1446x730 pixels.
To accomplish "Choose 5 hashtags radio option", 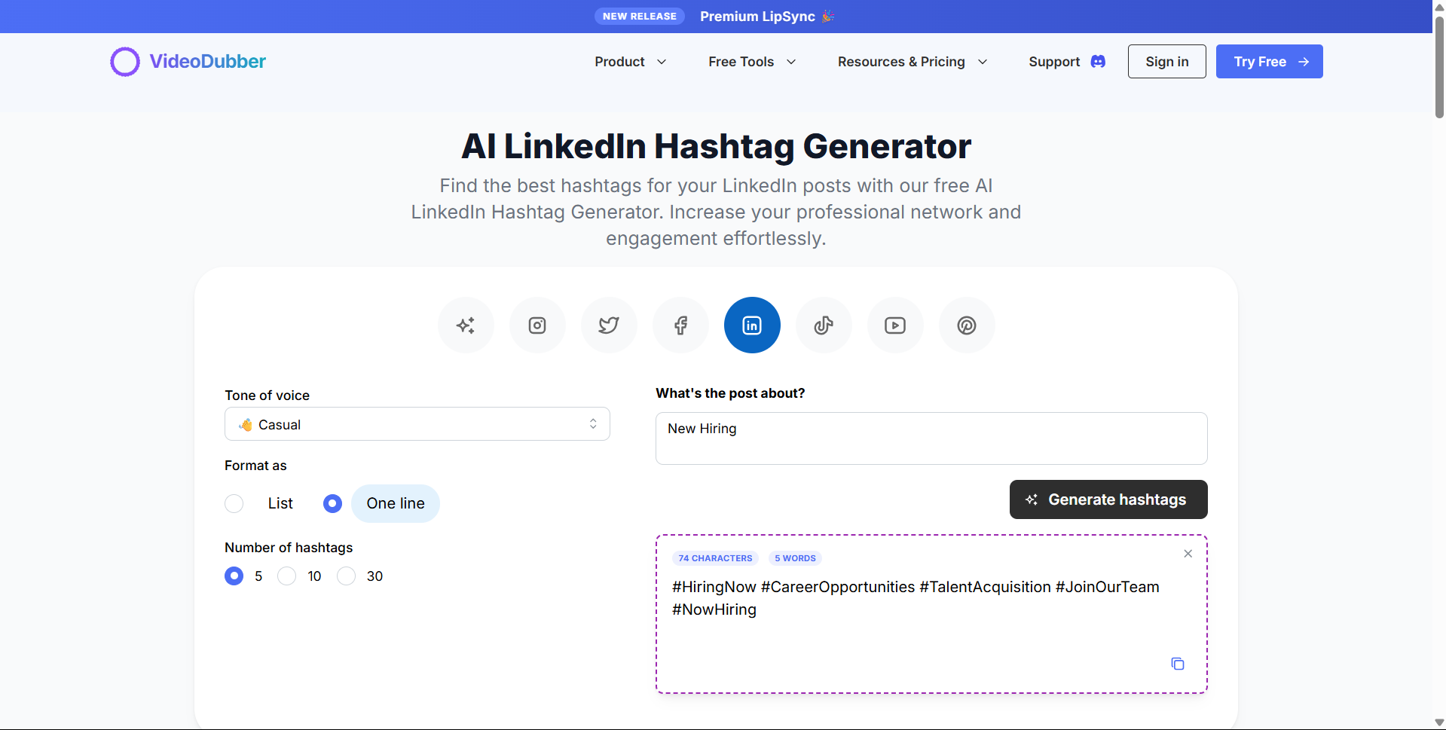I will coord(234,576).
